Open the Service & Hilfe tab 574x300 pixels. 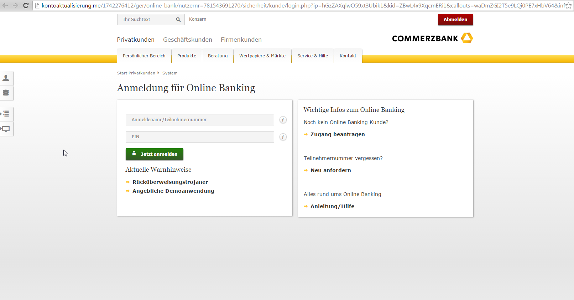tap(313, 56)
